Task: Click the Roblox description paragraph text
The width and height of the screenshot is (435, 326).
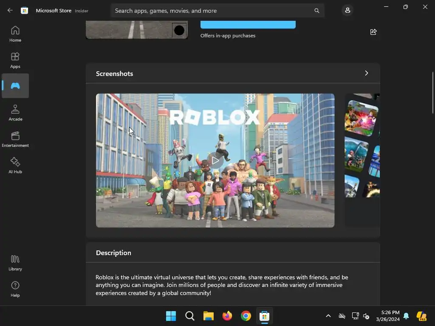Action: tap(222, 285)
